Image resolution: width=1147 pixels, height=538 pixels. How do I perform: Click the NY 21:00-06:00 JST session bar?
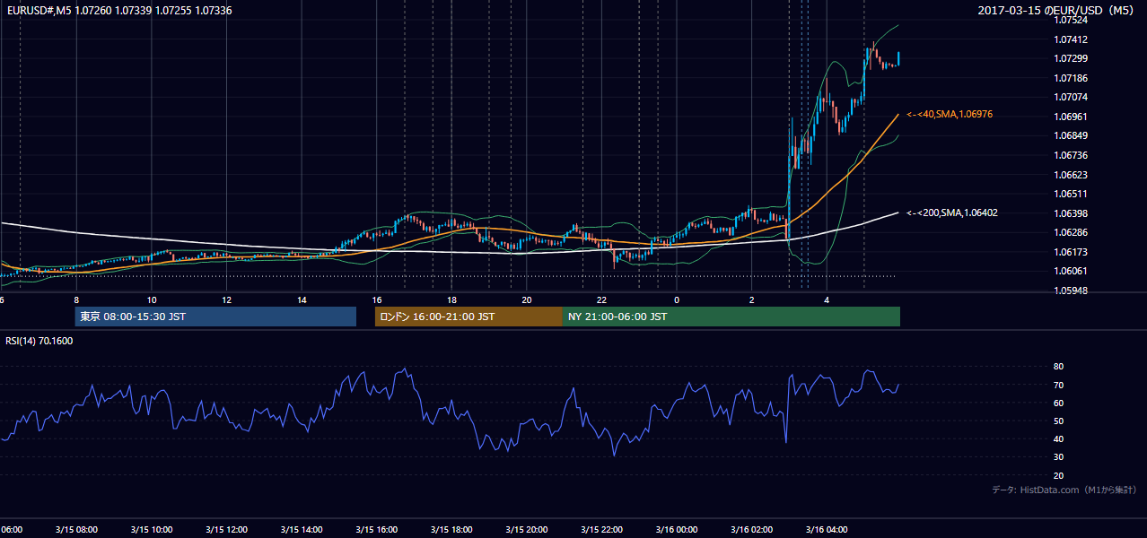731,317
